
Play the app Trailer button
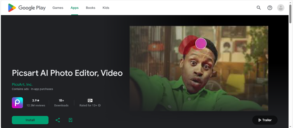265,120
